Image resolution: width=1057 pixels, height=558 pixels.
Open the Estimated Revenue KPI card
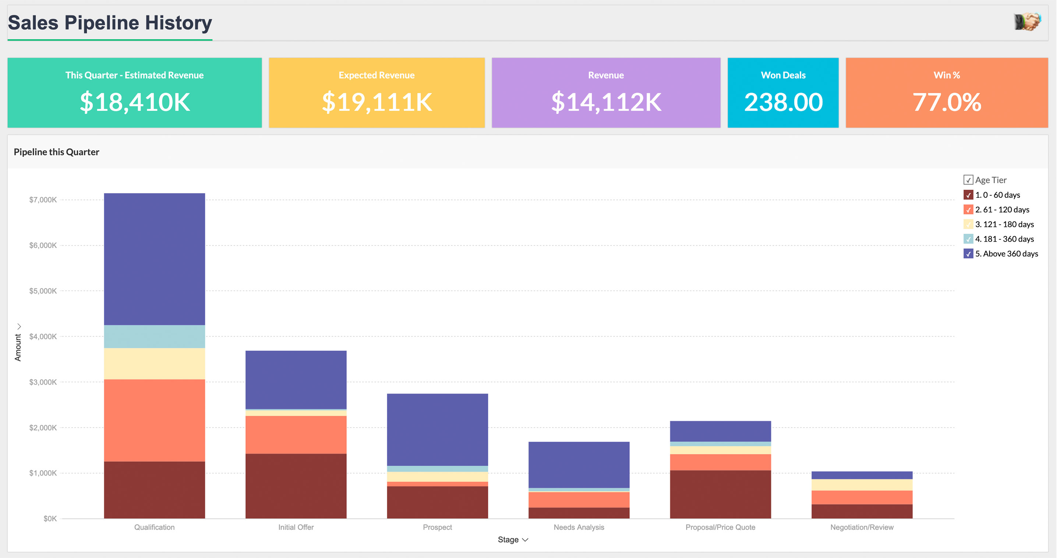click(135, 93)
